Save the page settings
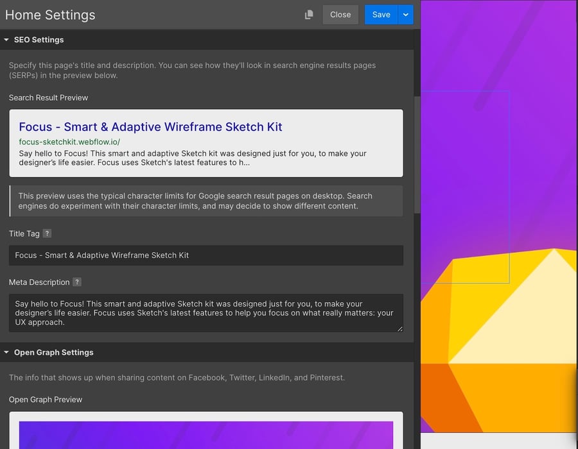The image size is (578, 449). point(381,15)
